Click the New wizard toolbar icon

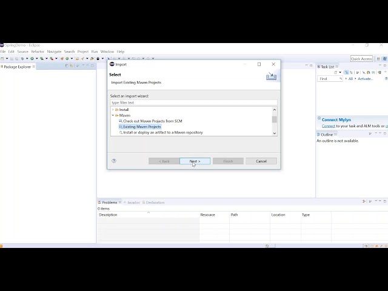coord(2,59)
